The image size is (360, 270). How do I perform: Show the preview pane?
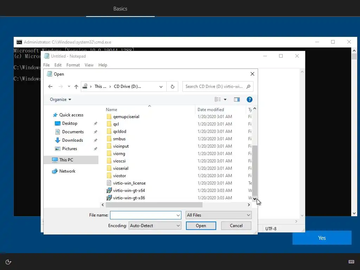coord(237,99)
